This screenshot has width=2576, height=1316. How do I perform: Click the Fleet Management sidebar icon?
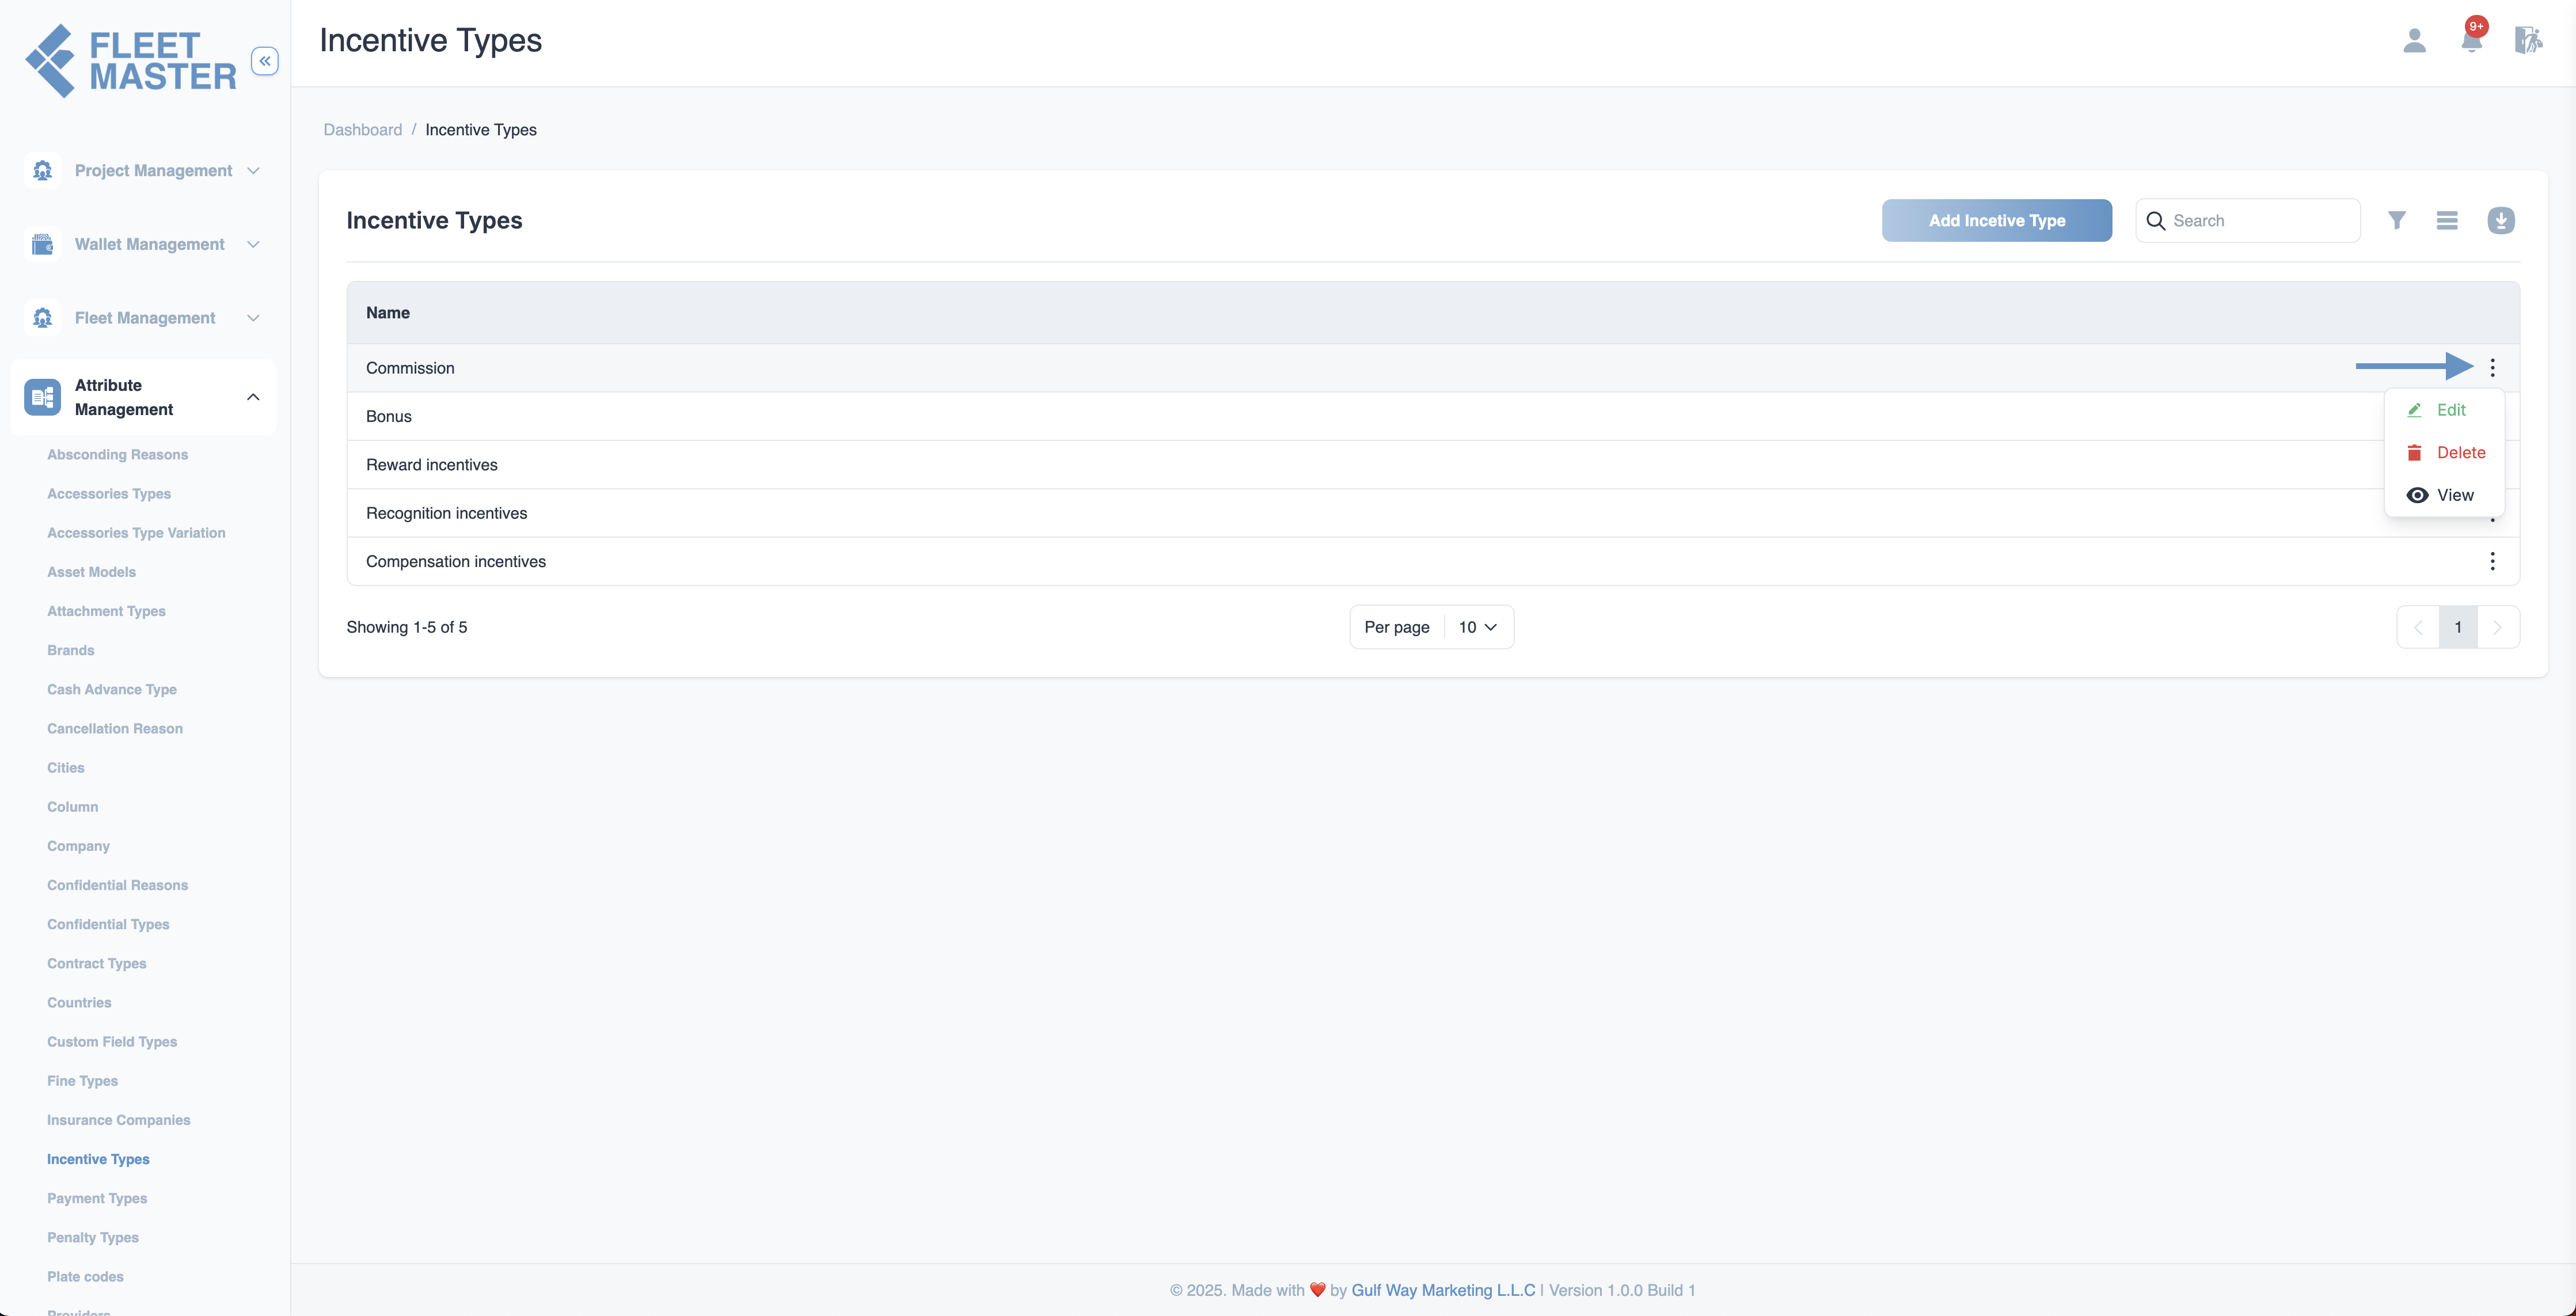pos(42,318)
